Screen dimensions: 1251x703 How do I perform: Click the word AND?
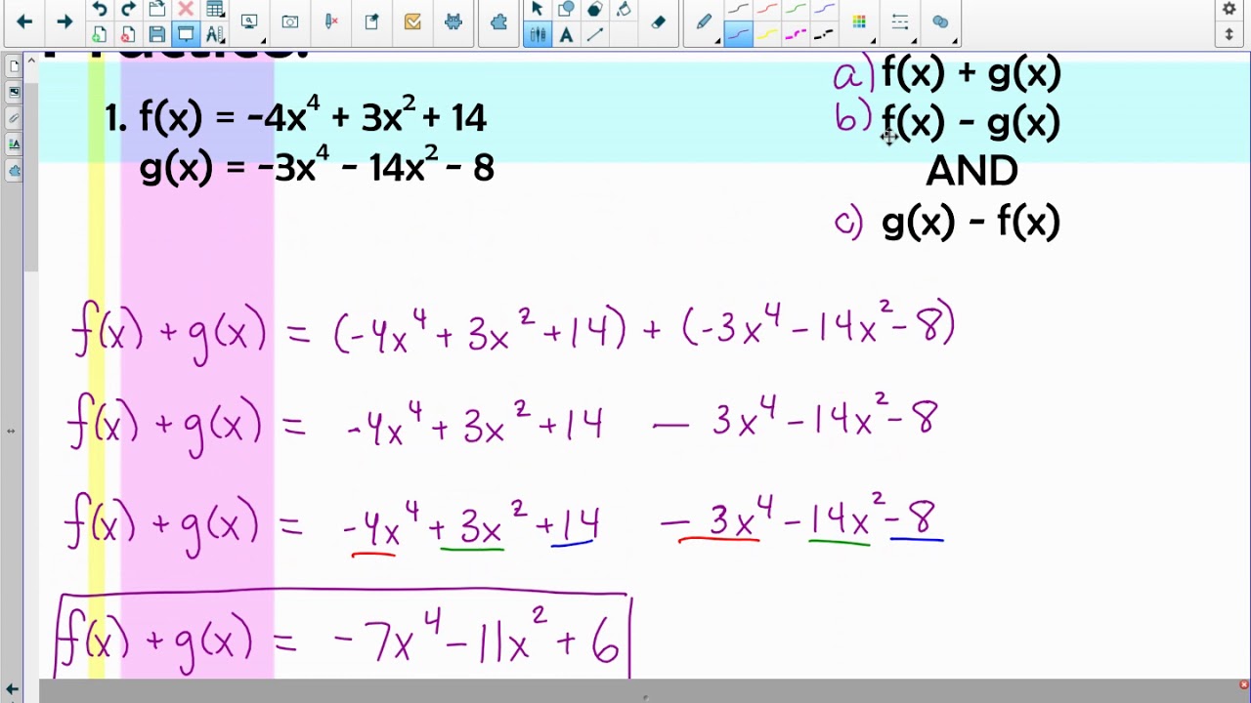[971, 172]
